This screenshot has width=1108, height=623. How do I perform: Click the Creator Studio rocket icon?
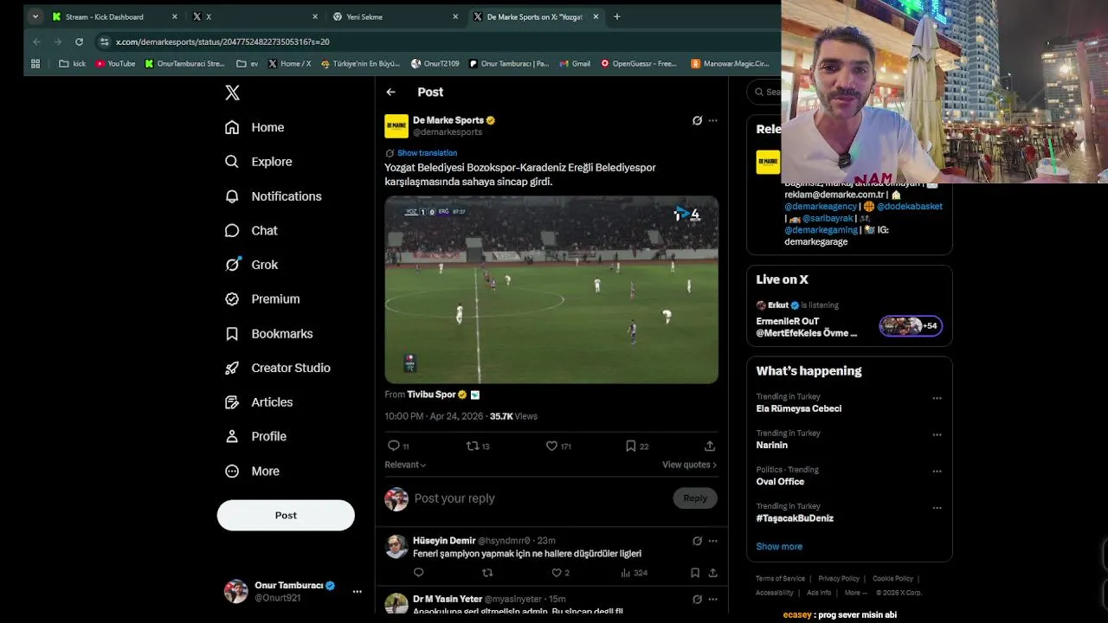232,368
